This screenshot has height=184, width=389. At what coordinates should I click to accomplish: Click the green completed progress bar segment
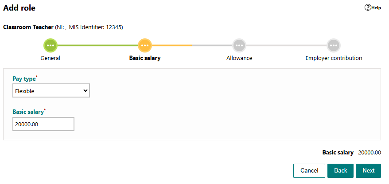tap(98, 45)
